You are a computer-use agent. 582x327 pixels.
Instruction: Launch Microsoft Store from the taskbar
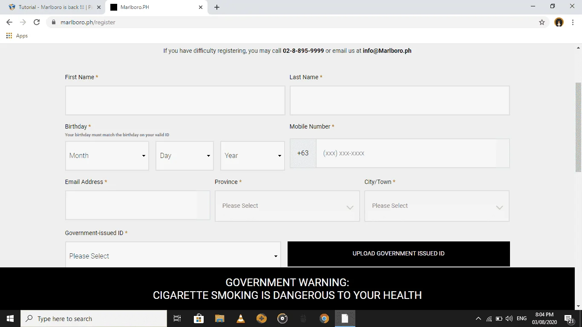(199, 318)
